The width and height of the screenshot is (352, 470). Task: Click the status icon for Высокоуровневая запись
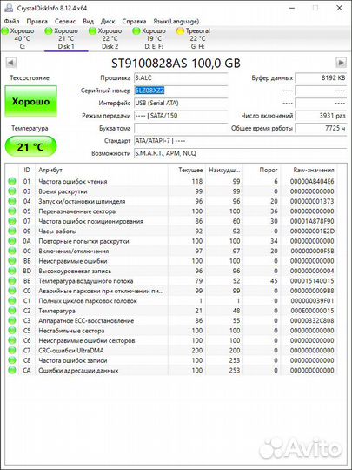tap(12, 271)
